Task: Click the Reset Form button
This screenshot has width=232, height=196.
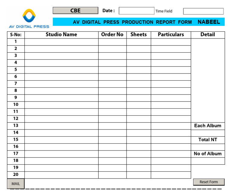Action: [x=209, y=182]
